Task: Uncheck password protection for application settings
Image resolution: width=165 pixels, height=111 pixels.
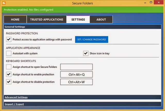Action: (9, 39)
